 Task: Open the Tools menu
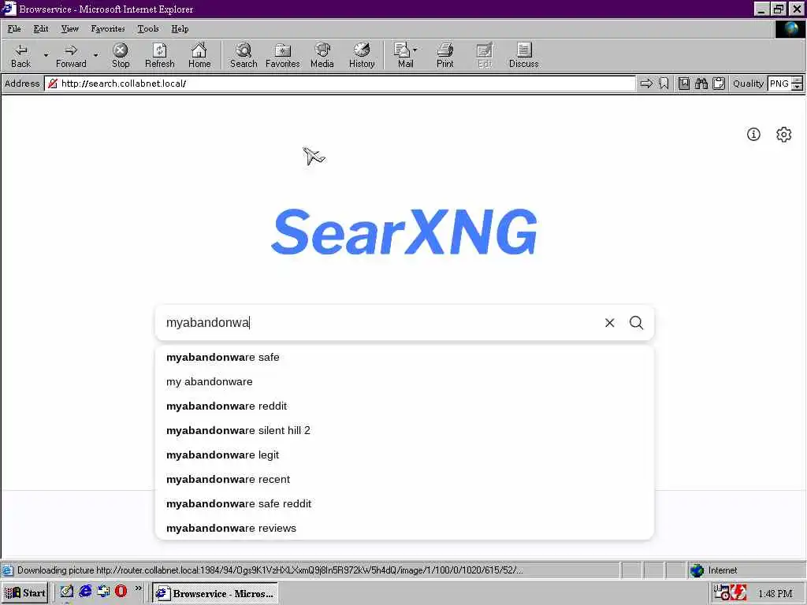click(x=147, y=29)
